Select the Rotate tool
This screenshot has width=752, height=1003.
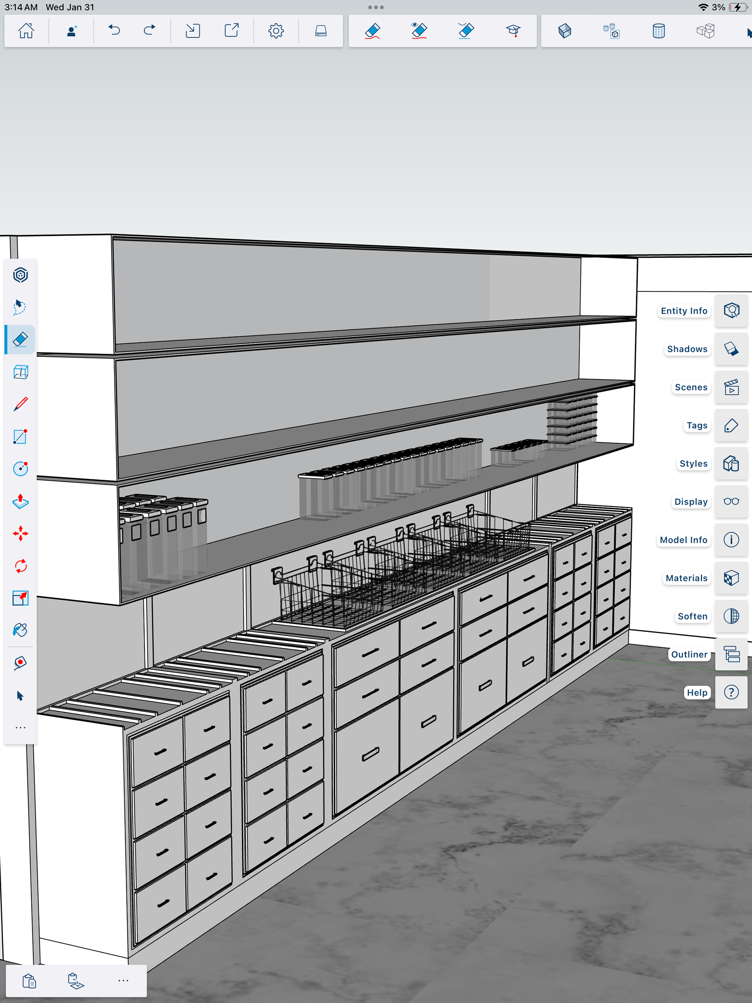click(20, 566)
